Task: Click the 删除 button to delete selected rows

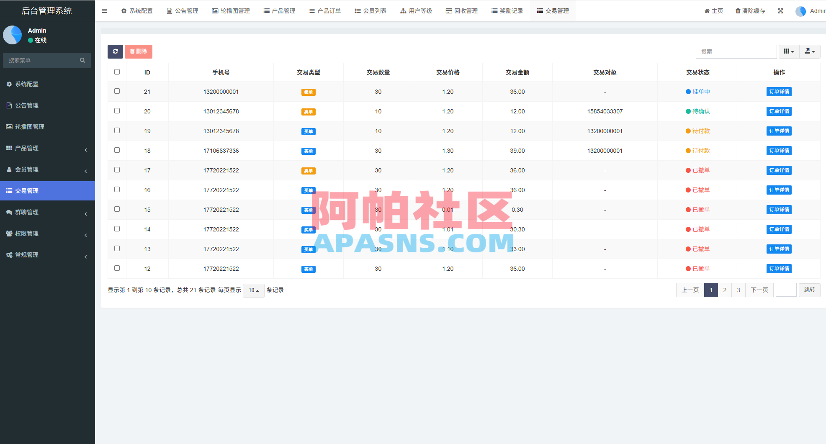Action: pos(138,51)
